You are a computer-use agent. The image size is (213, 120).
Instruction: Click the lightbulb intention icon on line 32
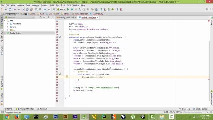(x=67, y=77)
